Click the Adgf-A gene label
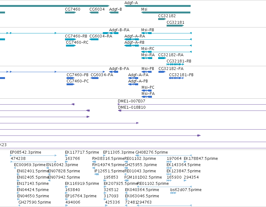Viewport: 266px width, 207px height. pos(131,3)
